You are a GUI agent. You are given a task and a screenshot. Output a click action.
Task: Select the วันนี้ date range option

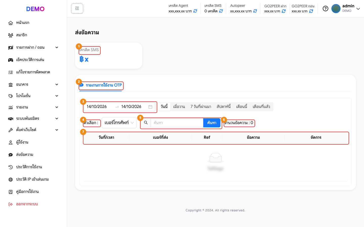(164, 107)
